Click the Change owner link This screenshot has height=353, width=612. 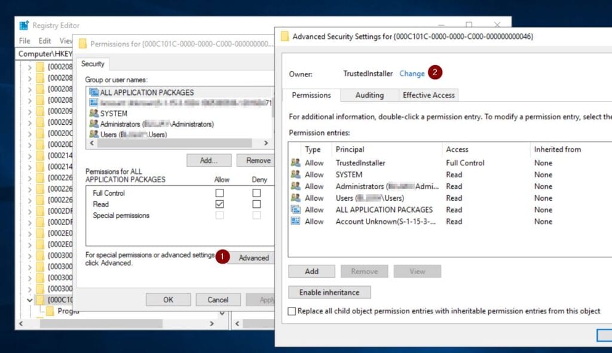click(x=412, y=73)
